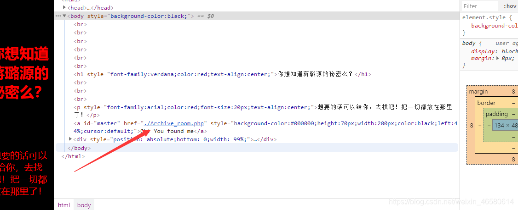Select the closing </body> tag row

[257, 148]
